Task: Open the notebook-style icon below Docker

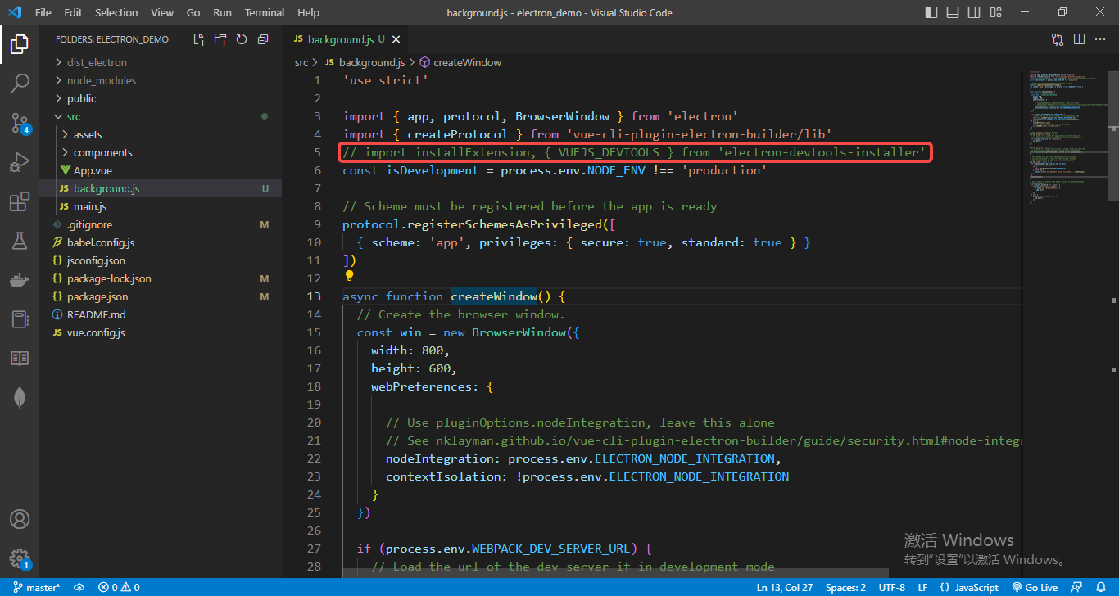Action: click(x=20, y=319)
